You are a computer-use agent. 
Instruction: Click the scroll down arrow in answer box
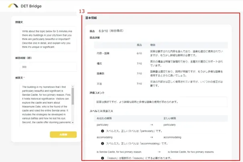[73, 122]
